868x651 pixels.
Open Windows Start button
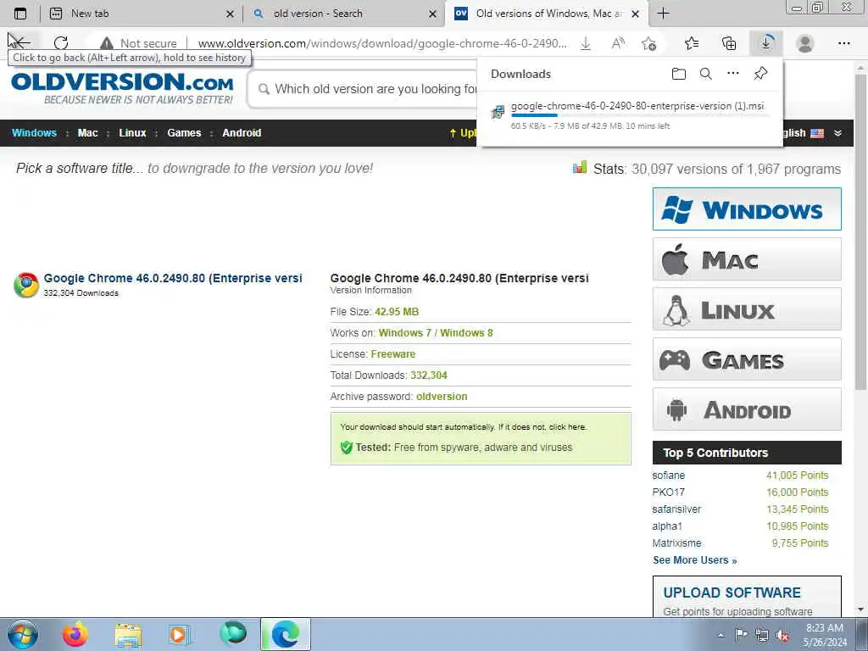(23, 634)
